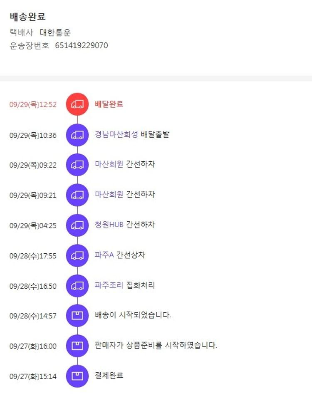Viewport: 312px width, 408px height.
Task: Click the box icon beside 판매자가 상품준비를 시작하였습니다
Action: point(77,346)
